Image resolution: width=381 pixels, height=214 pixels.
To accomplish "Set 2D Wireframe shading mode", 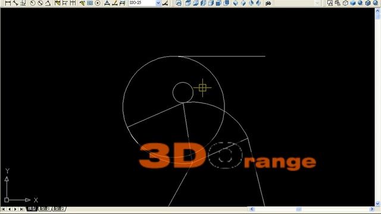I will pos(330,3).
